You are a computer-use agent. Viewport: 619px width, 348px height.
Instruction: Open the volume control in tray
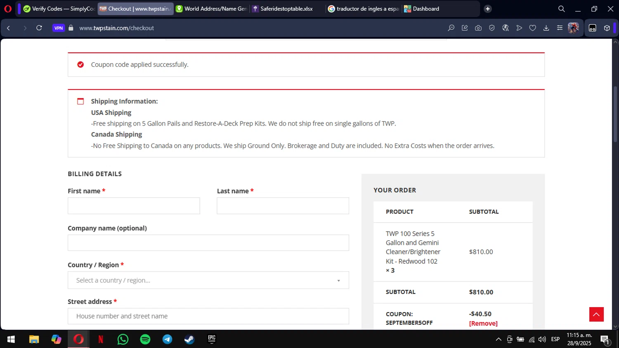tap(542, 339)
